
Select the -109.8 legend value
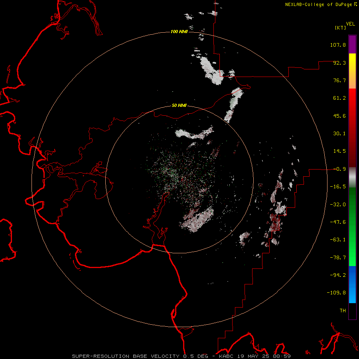pos(337,293)
